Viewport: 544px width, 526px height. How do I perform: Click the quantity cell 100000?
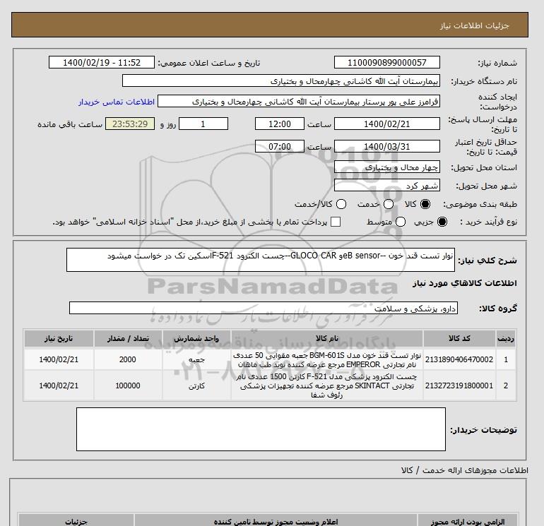(128, 385)
